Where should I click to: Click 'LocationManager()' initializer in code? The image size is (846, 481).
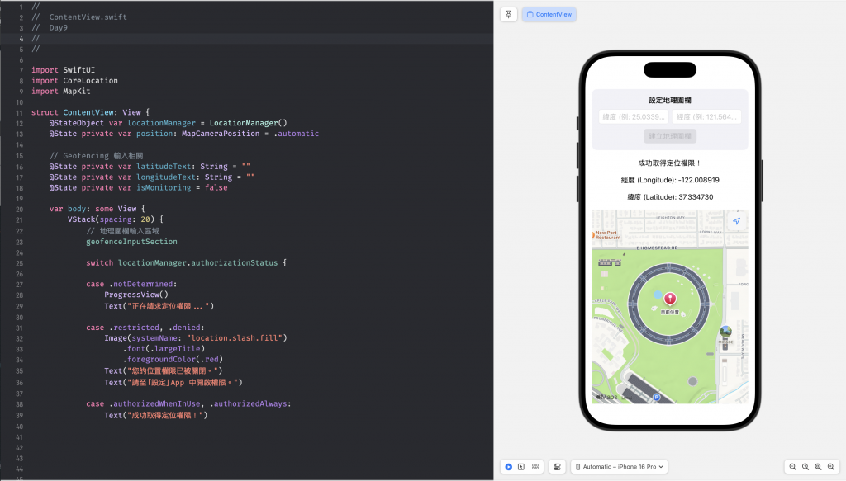tap(248, 123)
